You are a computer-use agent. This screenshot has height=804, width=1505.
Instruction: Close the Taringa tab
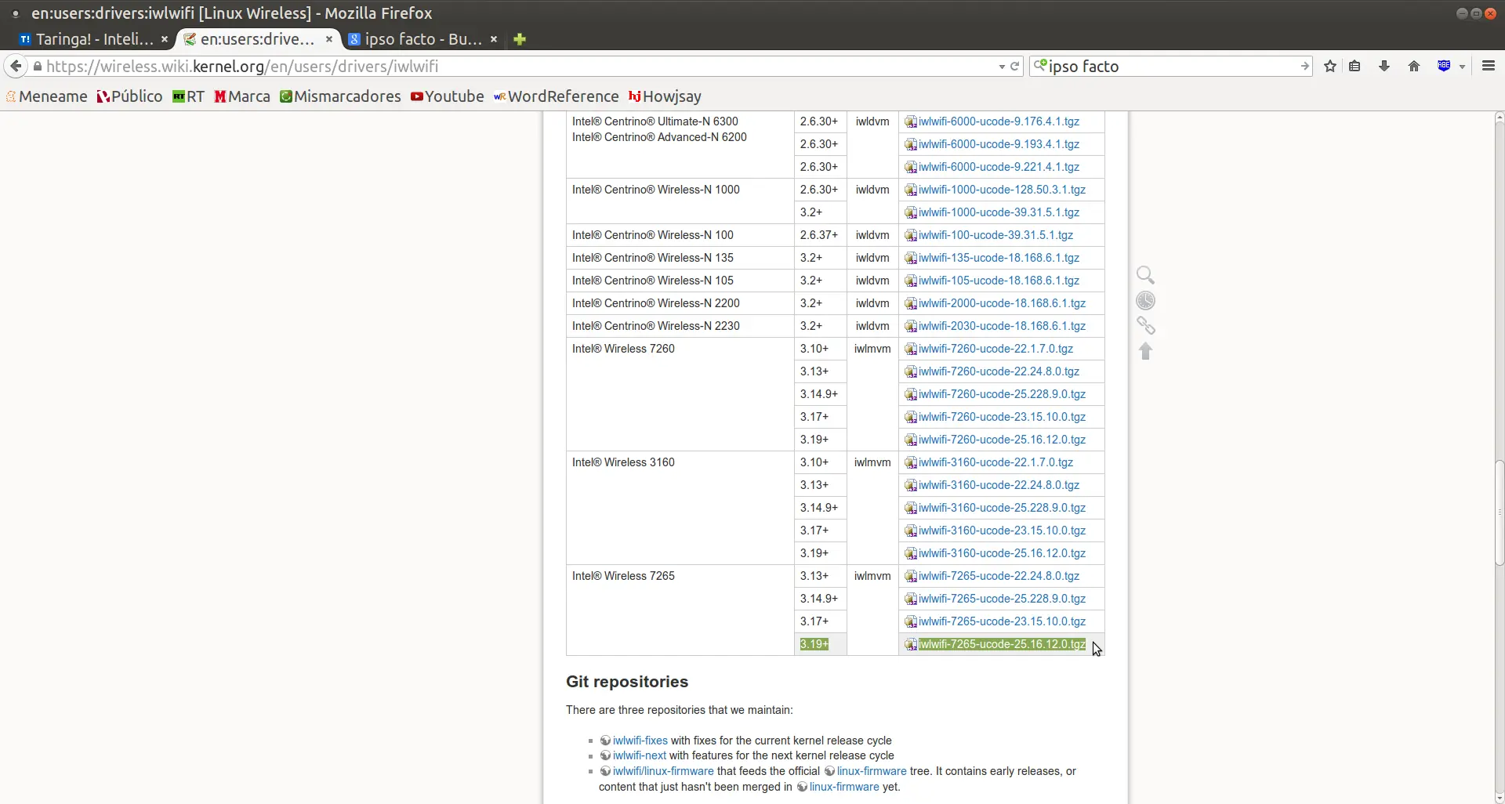pos(165,39)
